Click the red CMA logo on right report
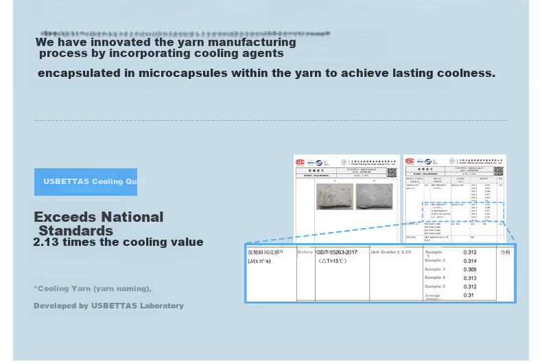 (410, 161)
